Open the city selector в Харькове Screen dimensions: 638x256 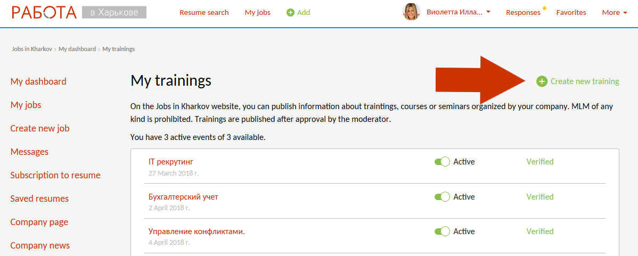pyautogui.click(x=114, y=12)
